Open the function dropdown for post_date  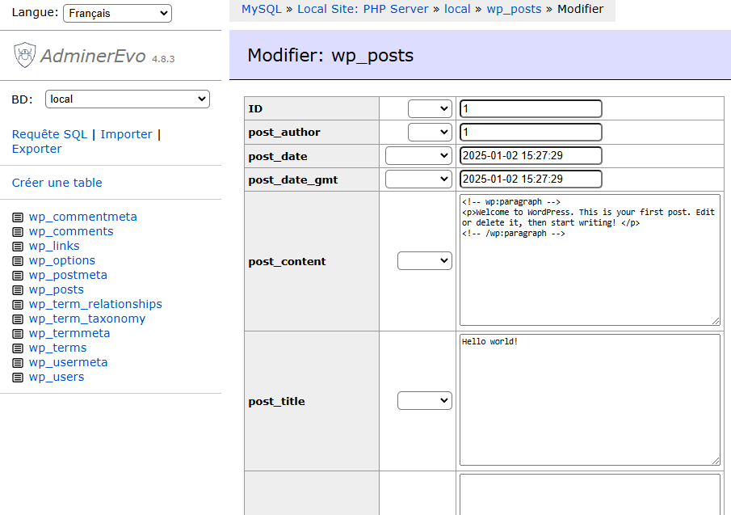(x=418, y=156)
